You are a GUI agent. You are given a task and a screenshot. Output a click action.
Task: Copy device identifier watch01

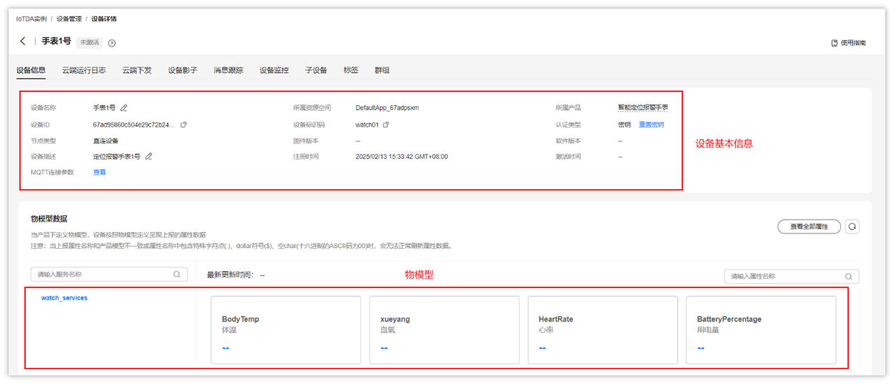point(386,125)
